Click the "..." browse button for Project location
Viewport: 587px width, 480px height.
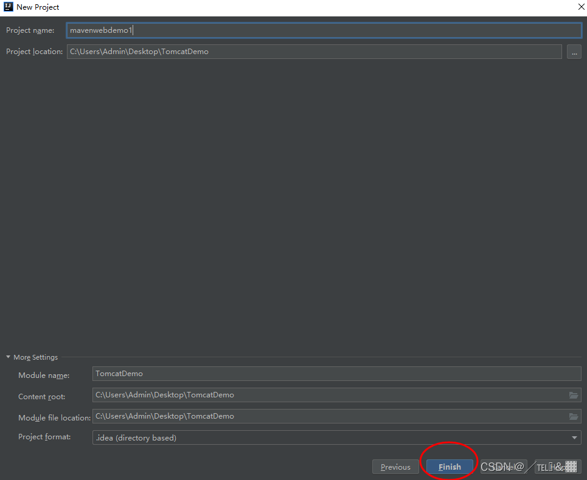pos(574,52)
